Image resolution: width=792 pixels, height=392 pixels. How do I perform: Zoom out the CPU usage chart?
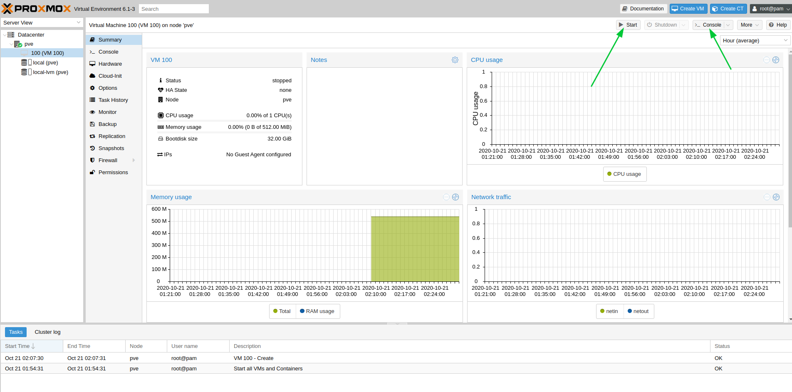767,60
